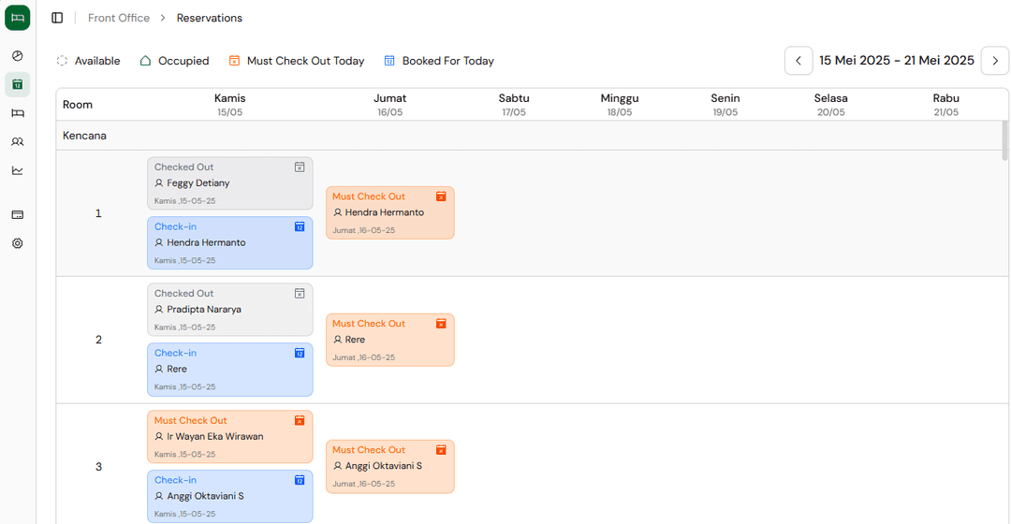Click calendar-x icon on Pradipta Nararya card
Viewport: 1011px width, 524px height.
[300, 293]
